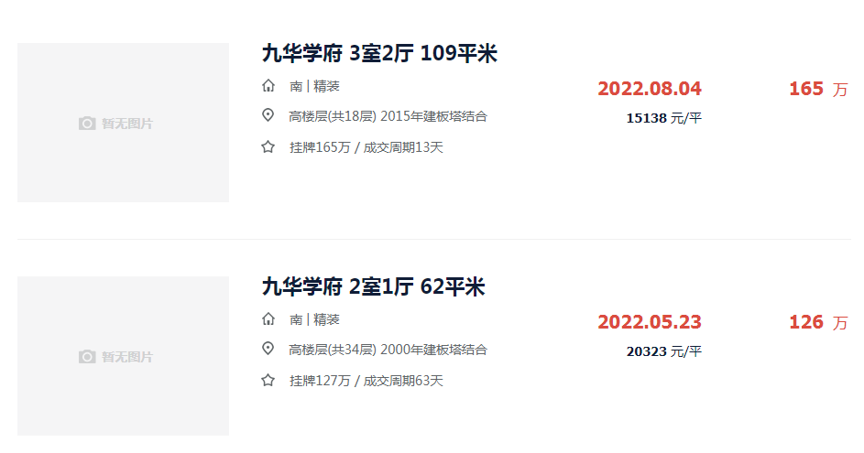Image resolution: width=864 pixels, height=453 pixels.
Task: Open the 九华学府 3室2厅 109平米 listing title
Action: point(379,53)
